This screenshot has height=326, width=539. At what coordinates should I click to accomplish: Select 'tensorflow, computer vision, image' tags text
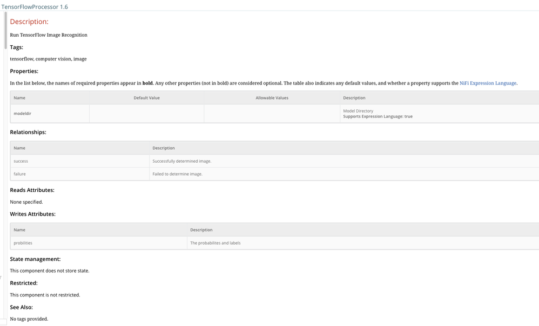[x=48, y=59]
